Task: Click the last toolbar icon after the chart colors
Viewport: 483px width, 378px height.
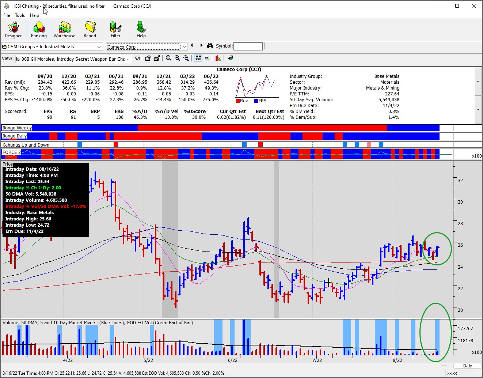Action: pyautogui.click(x=230, y=58)
